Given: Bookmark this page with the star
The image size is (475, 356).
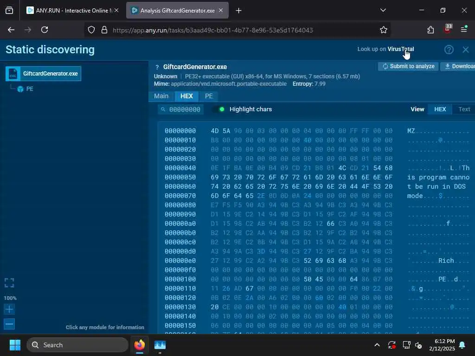Looking at the screenshot, I should [383, 30].
